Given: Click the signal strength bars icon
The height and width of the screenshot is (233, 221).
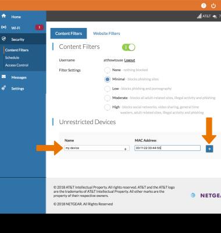Looking at the screenshot, I should coord(199,16).
